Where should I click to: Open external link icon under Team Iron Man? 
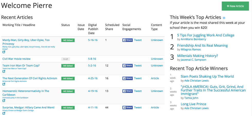4,71
